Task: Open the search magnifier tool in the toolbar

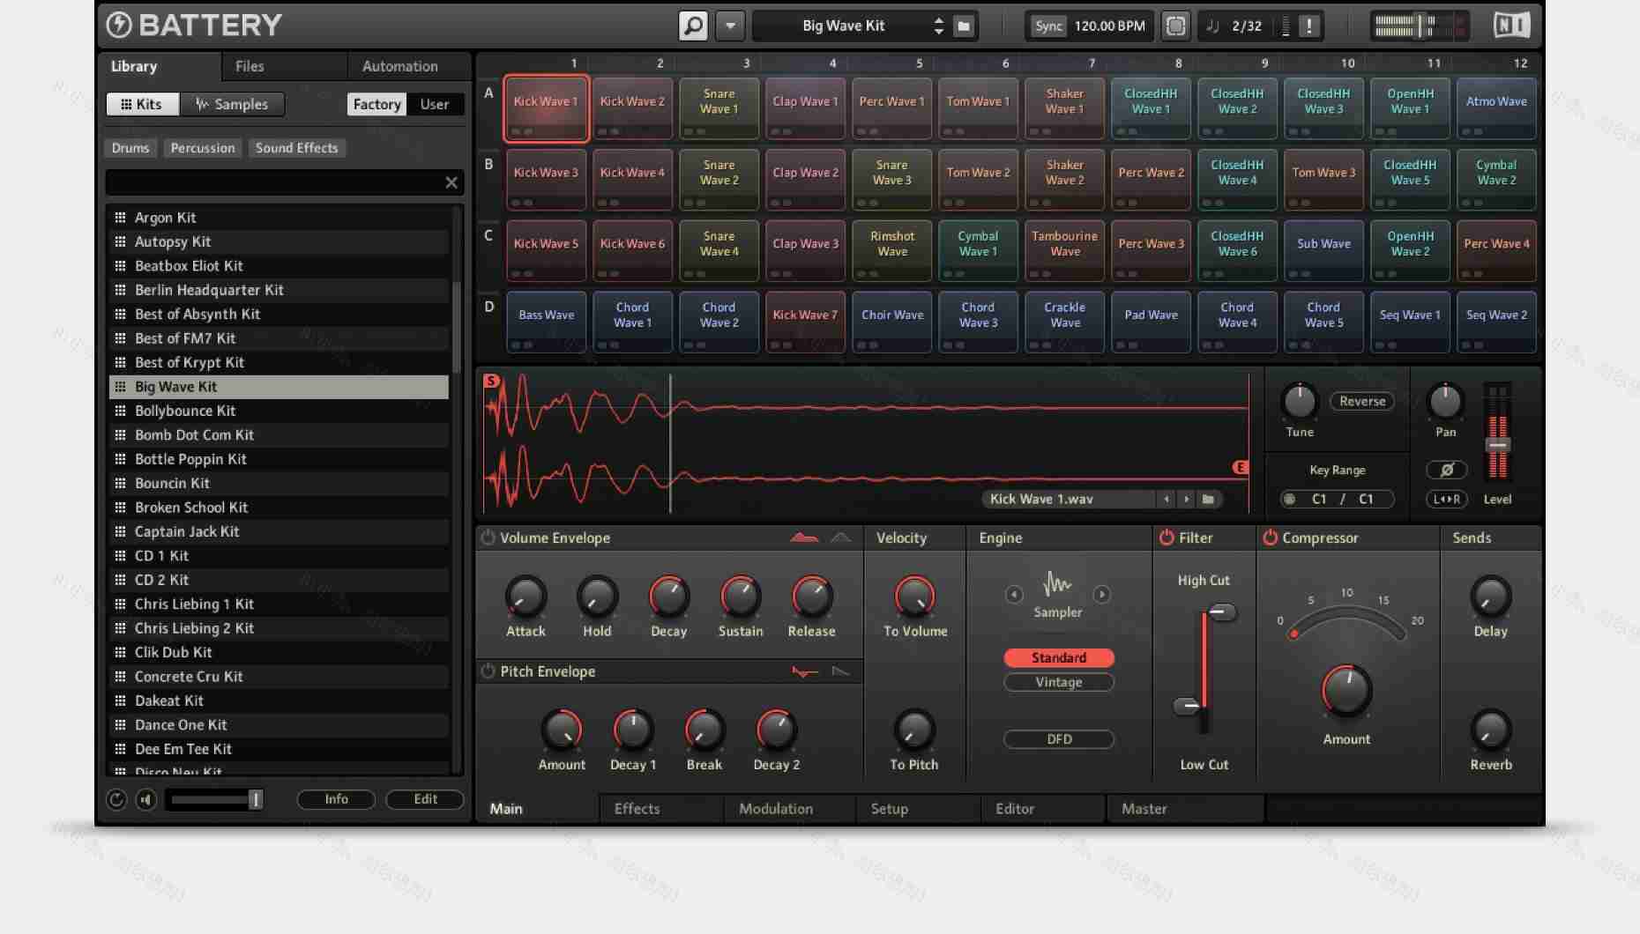Action: coord(692,26)
